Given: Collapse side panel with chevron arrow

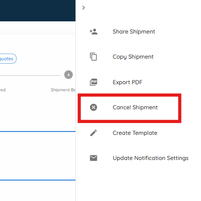Looking at the screenshot, I should tap(83, 8).
